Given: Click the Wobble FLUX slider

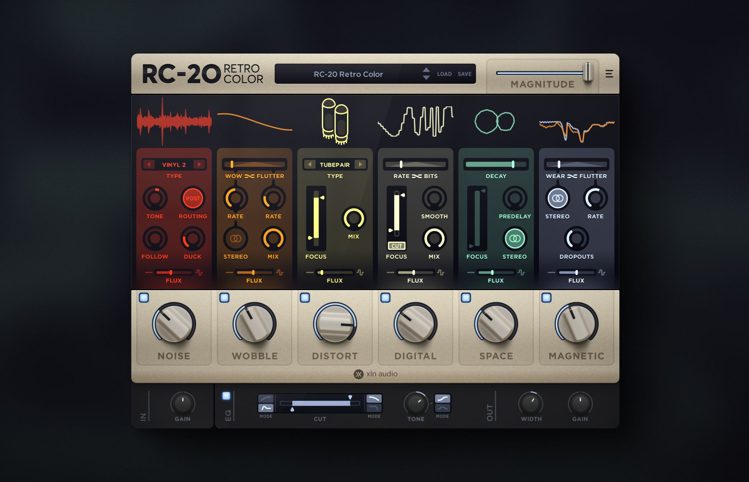Looking at the screenshot, I should 254,272.
